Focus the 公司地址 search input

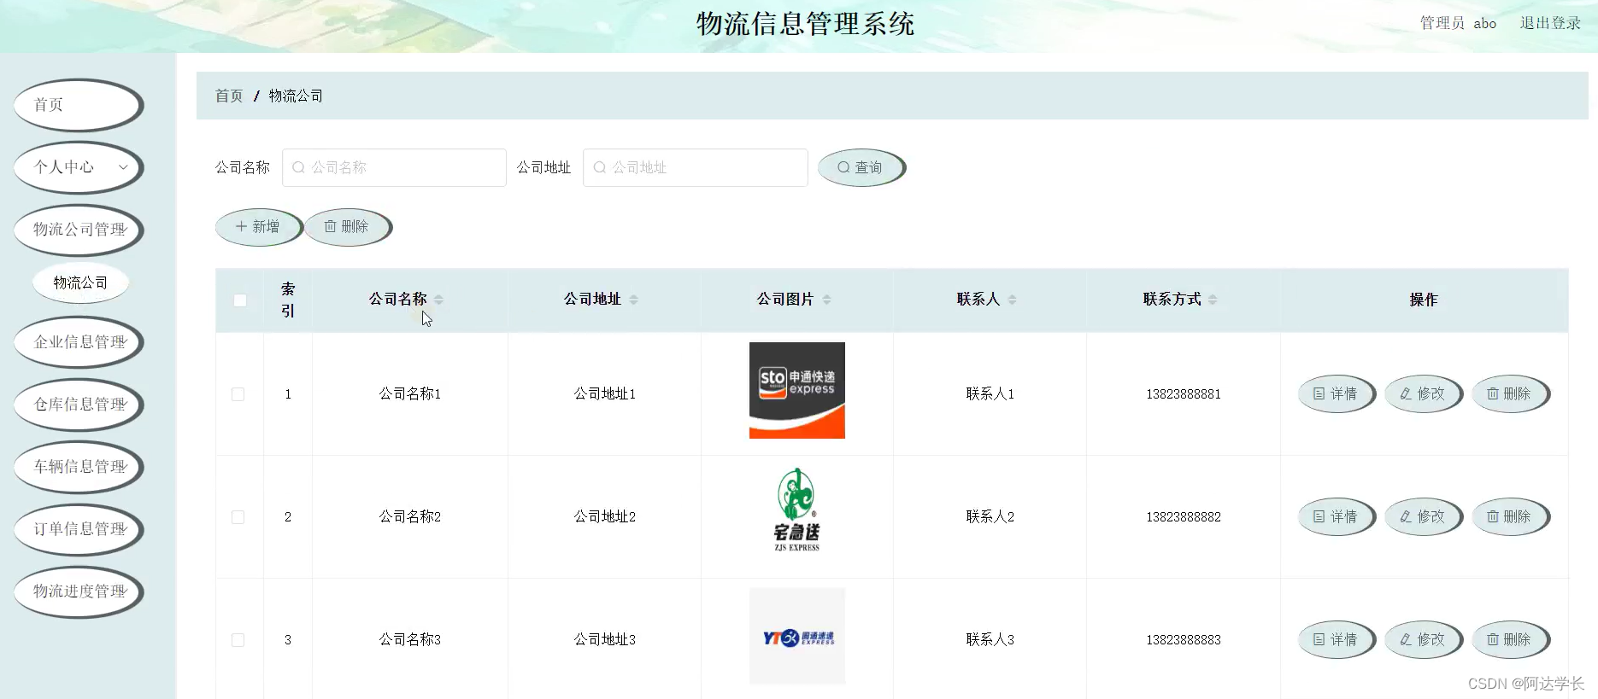696,167
